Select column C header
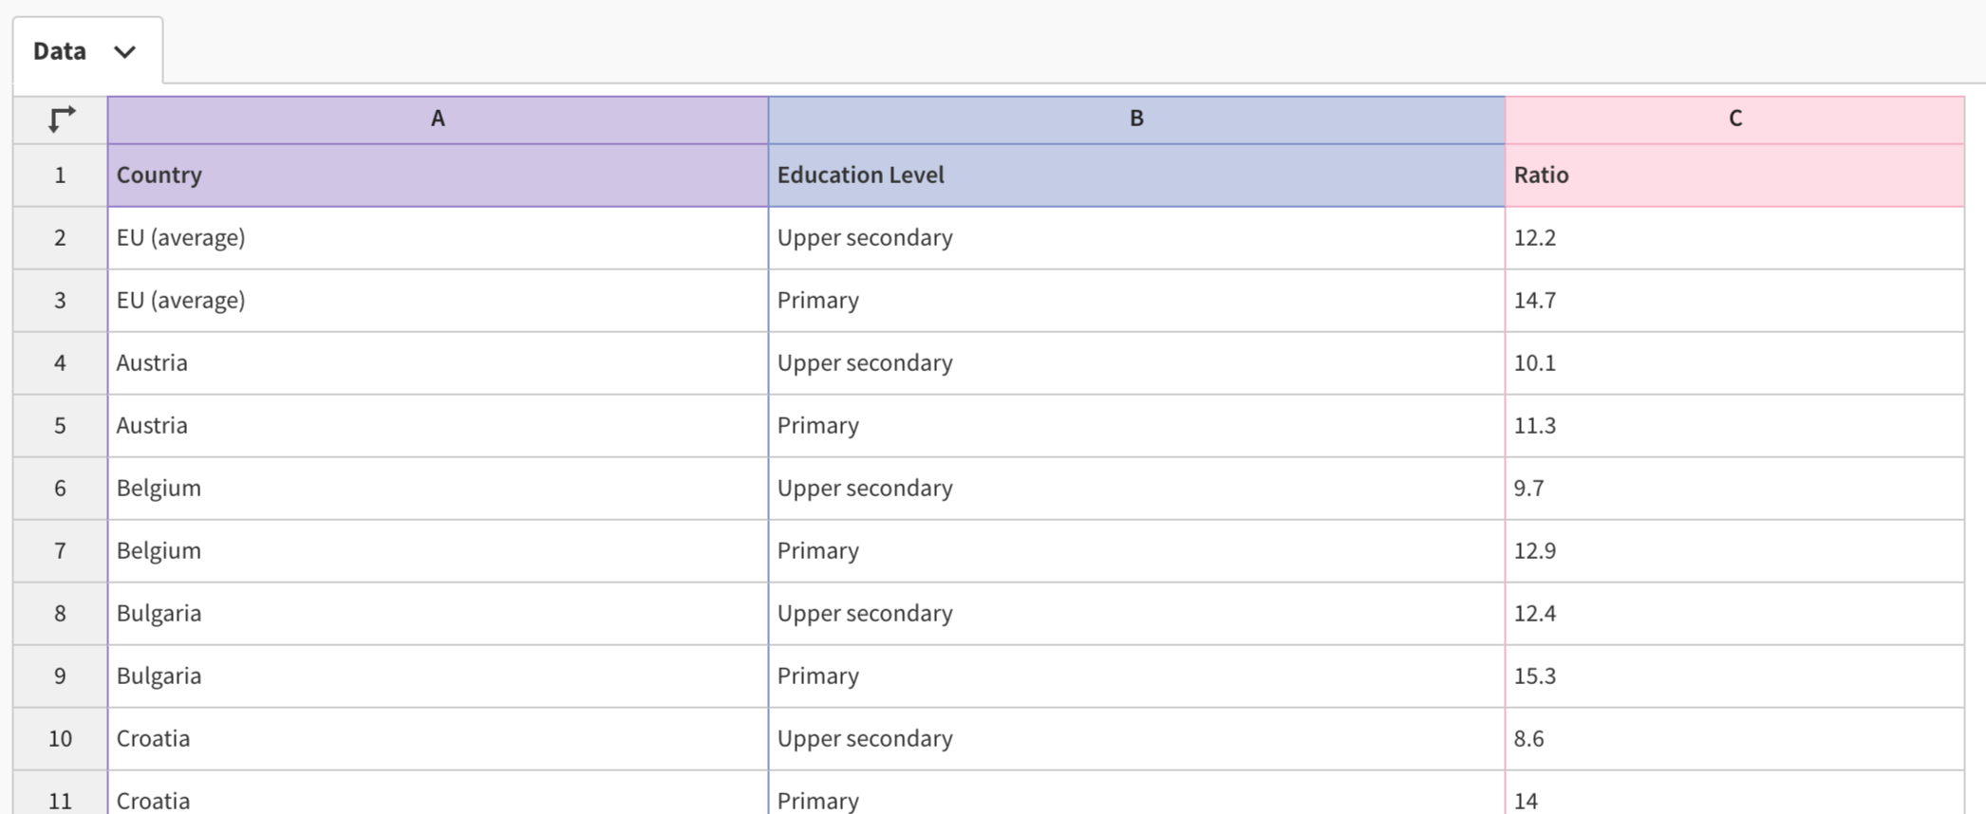Viewport: 1986px width, 814px height. pyautogui.click(x=1734, y=120)
